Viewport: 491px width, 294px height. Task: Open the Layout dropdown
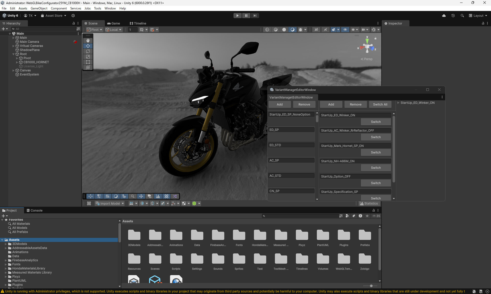click(x=478, y=16)
